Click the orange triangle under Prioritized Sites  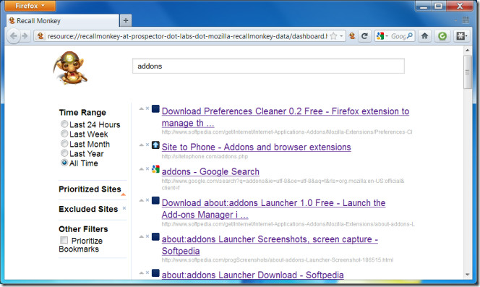click(124, 194)
